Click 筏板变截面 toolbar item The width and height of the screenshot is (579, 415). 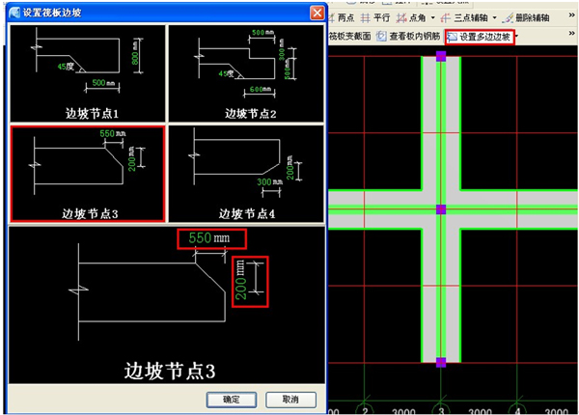pos(349,36)
